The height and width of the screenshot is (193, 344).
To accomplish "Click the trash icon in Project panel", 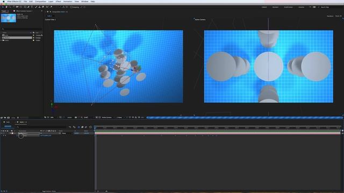I will (18, 118).
